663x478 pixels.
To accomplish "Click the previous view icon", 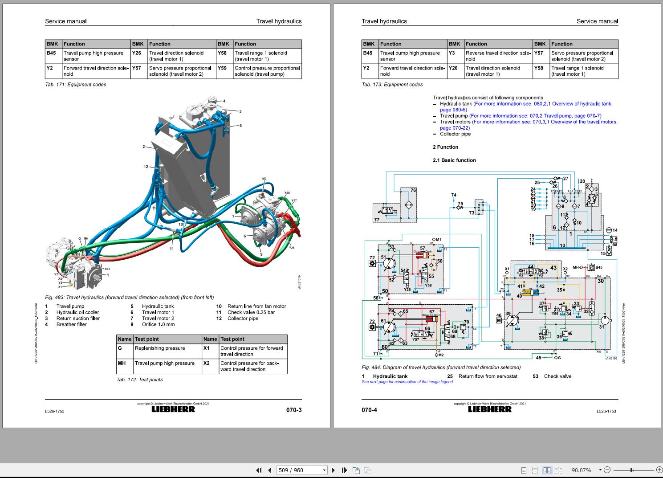I will tap(356, 470).
